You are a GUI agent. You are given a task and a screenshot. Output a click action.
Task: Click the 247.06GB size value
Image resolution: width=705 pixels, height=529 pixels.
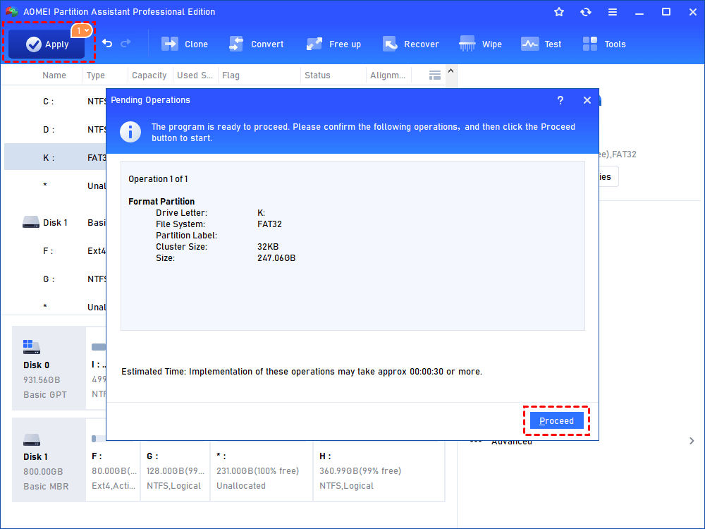276,257
